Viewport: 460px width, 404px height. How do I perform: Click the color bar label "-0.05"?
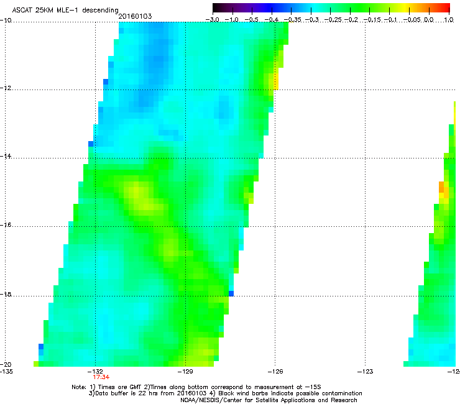(412, 20)
